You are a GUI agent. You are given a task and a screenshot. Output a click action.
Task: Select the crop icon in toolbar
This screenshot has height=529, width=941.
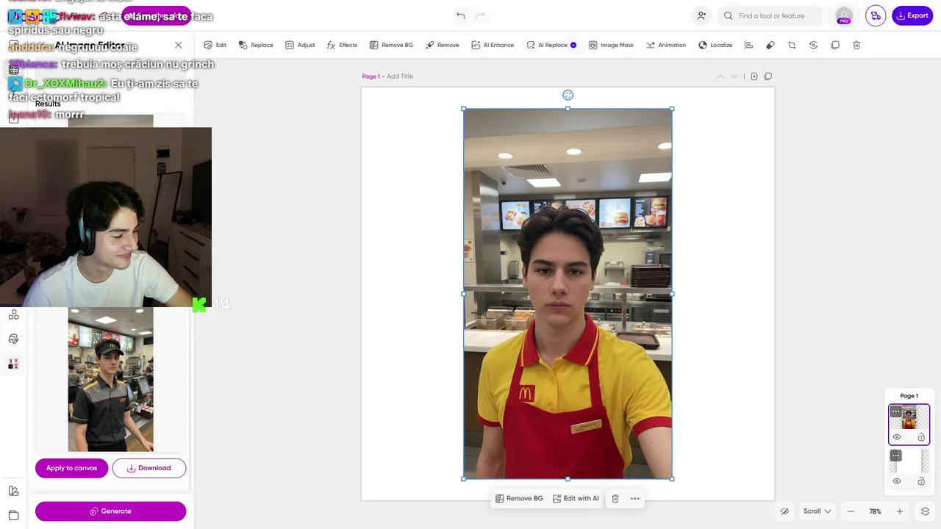coord(792,45)
